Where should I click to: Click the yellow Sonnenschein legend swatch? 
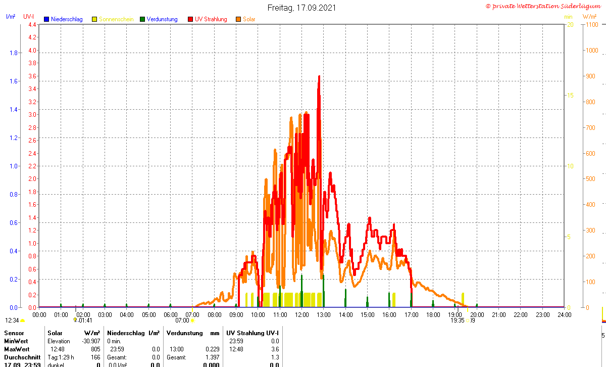pos(94,19)
